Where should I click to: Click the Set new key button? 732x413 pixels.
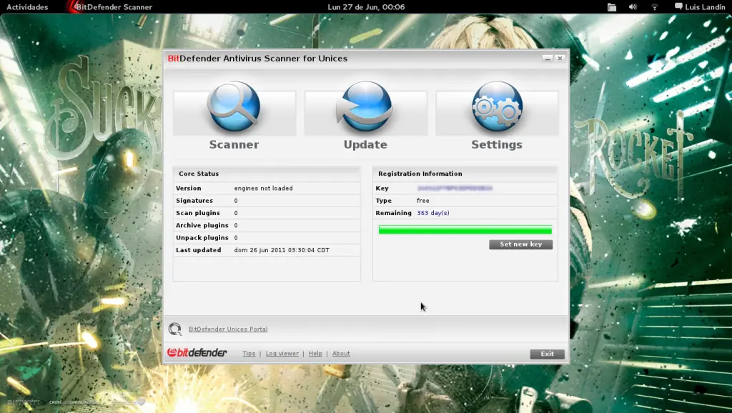coord(520,244)
